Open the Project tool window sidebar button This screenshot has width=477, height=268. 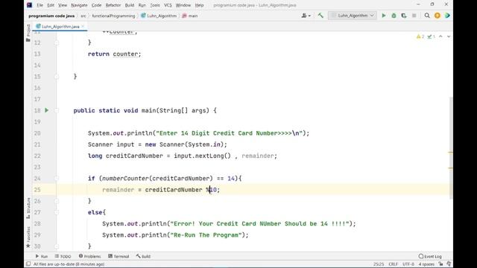[x=28, y=33]
